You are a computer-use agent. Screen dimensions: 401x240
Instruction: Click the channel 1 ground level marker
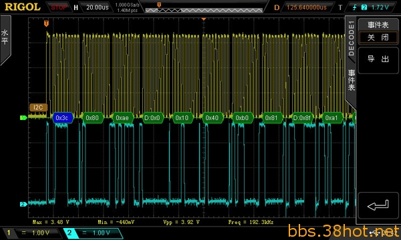23,117
